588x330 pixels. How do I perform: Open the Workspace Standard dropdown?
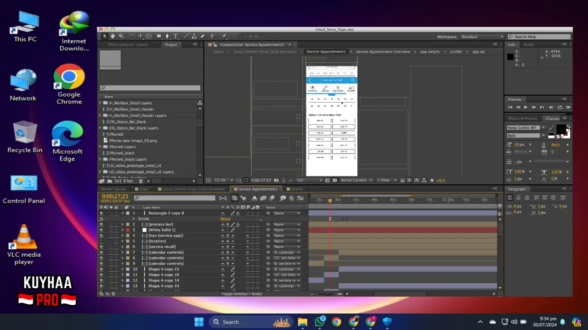tap(482, 37)
